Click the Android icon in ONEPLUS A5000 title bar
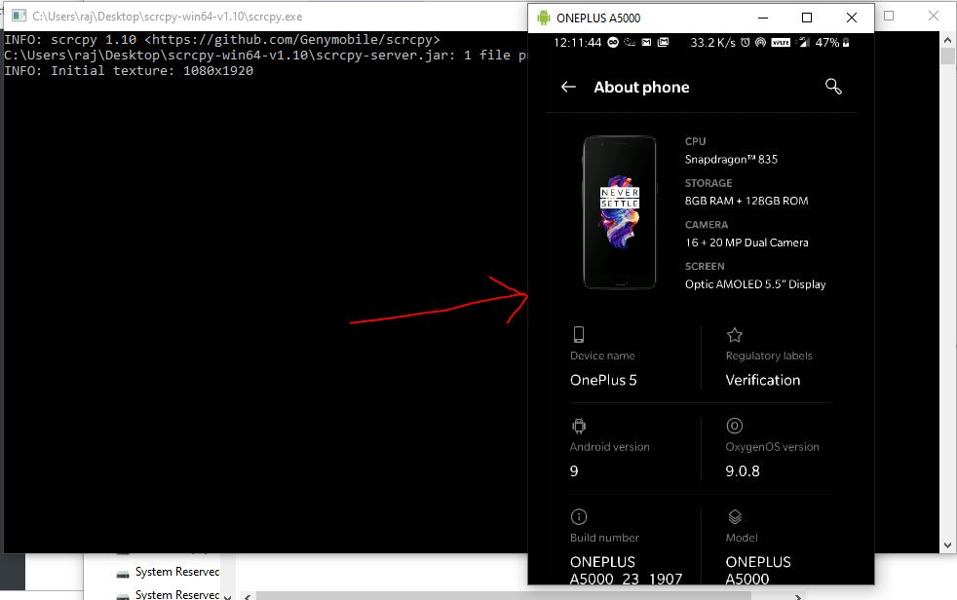 click(543, 18)
